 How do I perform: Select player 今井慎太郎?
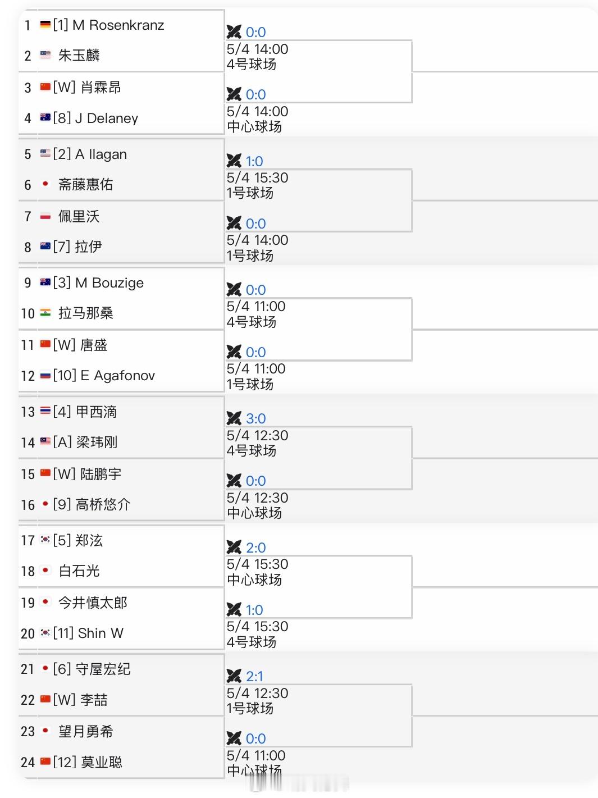[93, 603]
